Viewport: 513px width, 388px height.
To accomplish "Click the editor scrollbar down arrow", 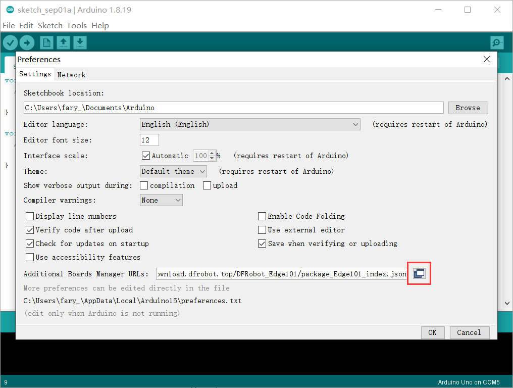I will click(x=507, y=303).
